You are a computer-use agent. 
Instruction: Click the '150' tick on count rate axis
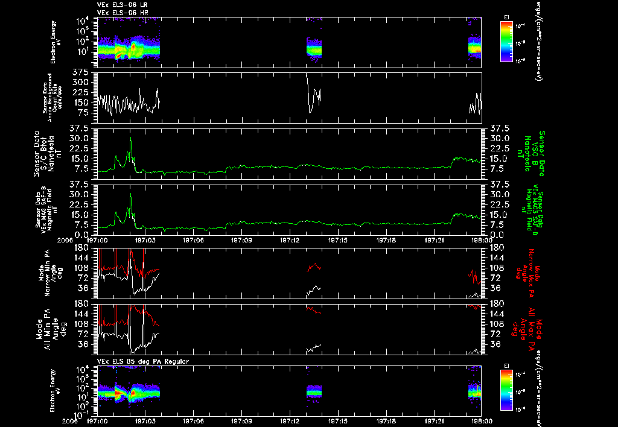point(80,103)
